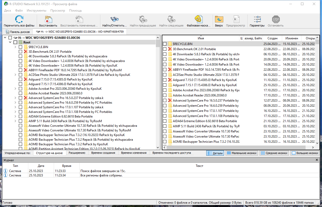322x207 pixels.
Task: Expand AIDA64 Extreme Edition tree node
Action: [x=15, y=116]
